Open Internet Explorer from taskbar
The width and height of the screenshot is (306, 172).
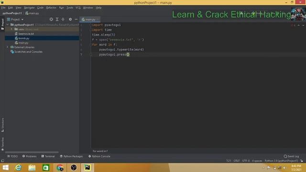click(18, 168)
